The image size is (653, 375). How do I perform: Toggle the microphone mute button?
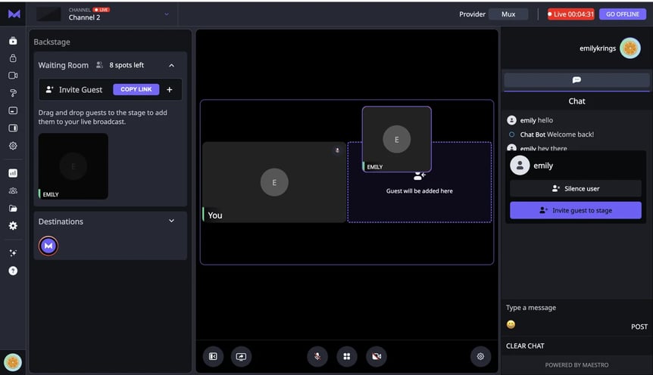[317, 356]
